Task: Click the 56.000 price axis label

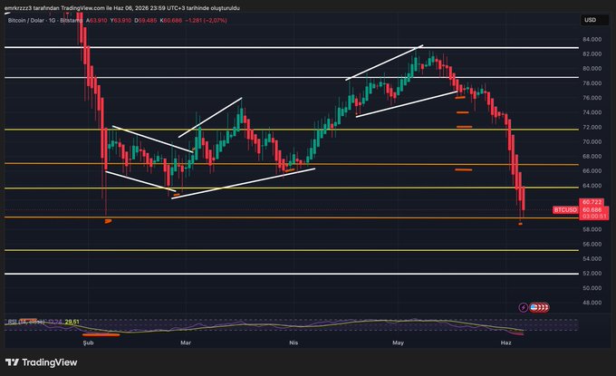Action: click(x=592, y=244)
